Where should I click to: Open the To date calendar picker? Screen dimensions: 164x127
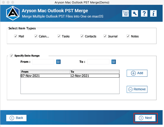click(114, 62)
